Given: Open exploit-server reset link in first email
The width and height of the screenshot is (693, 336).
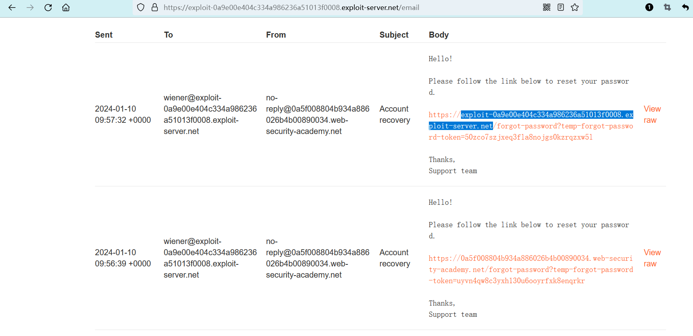Looking at the screenshot, I should point(530,126).
